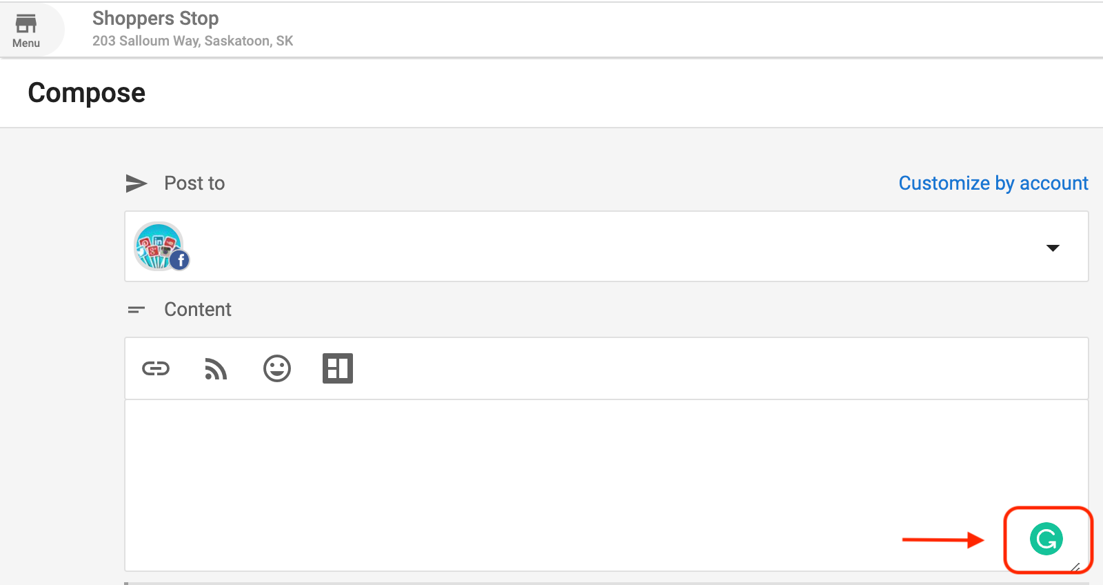Open the store Menu icon
This screenshot has width=1103, height=585.
(26, 23)
